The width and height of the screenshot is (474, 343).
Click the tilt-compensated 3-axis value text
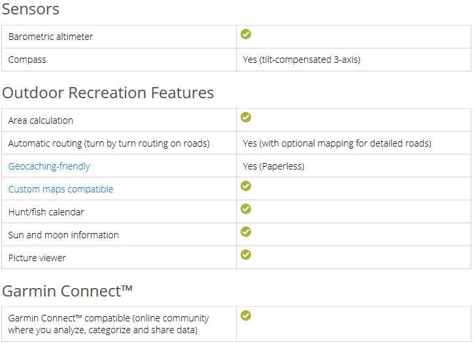click(301, 60)
